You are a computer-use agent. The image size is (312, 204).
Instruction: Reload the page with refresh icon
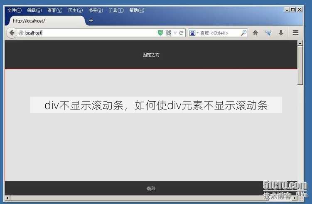[181, 33]
